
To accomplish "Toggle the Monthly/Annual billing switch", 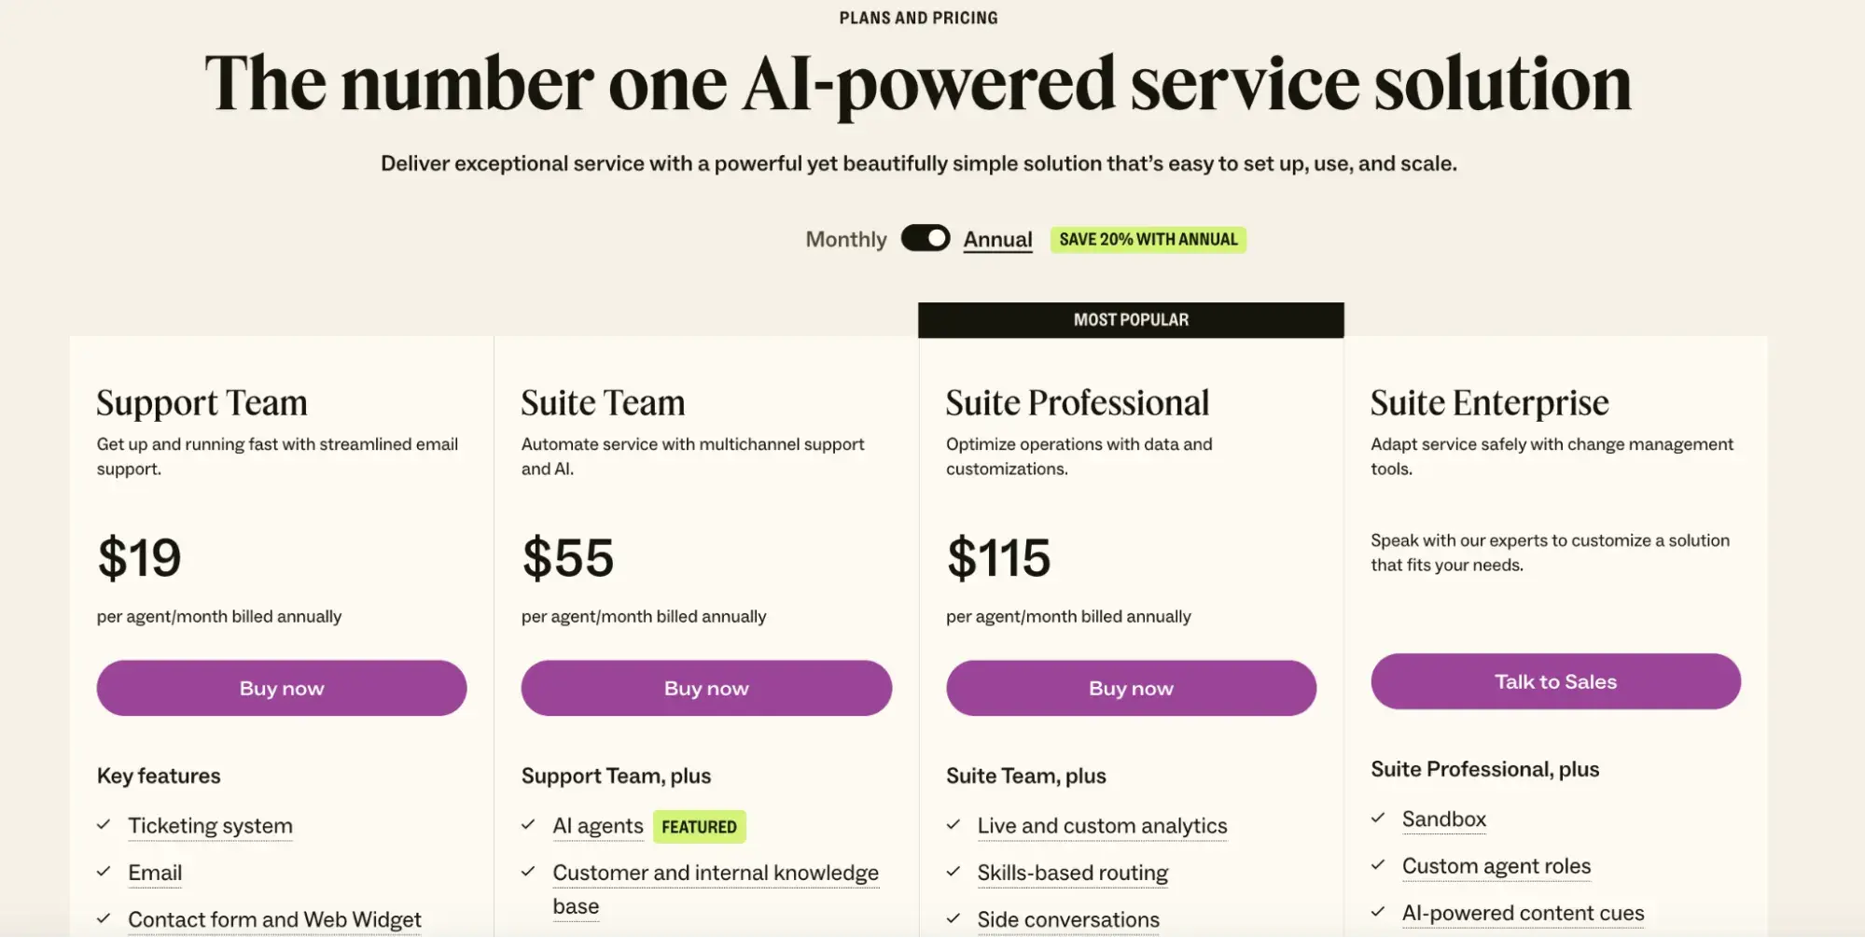I will click(x=925, y=238).
